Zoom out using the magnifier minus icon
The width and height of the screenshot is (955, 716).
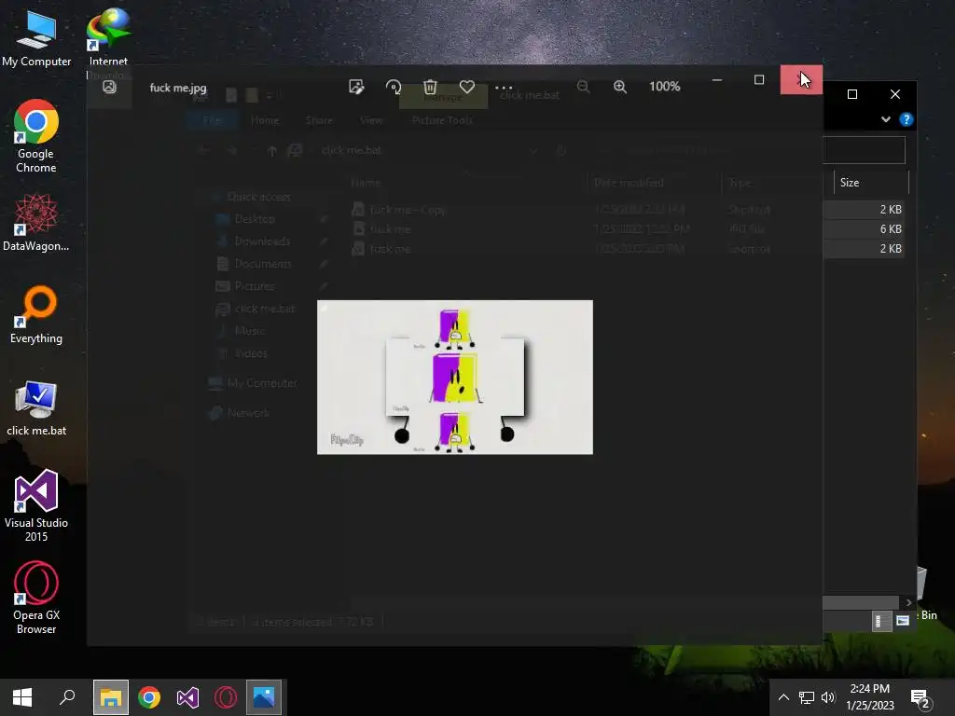point(583,87)
